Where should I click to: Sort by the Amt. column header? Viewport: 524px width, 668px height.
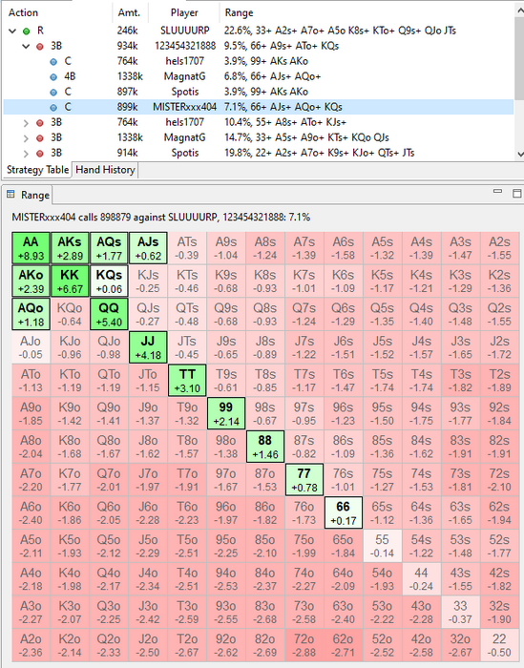pyautogui.click(x=129, y=12)
